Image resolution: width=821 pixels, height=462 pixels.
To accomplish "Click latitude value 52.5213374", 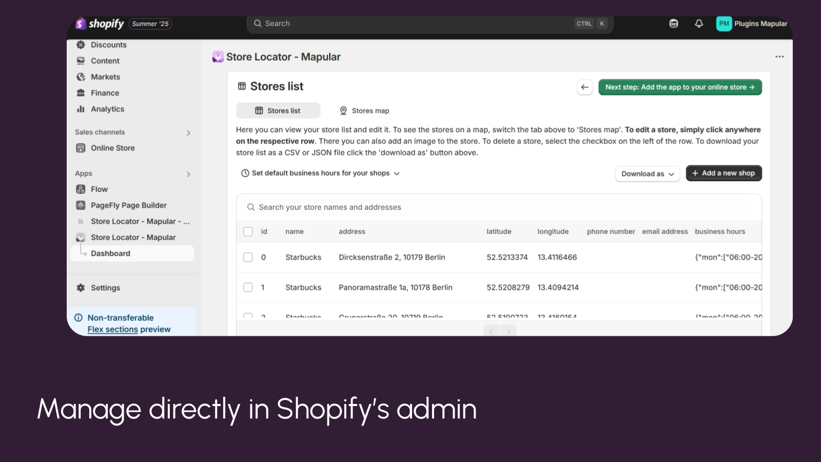I will pyautogui.click(x=507, y=257).
